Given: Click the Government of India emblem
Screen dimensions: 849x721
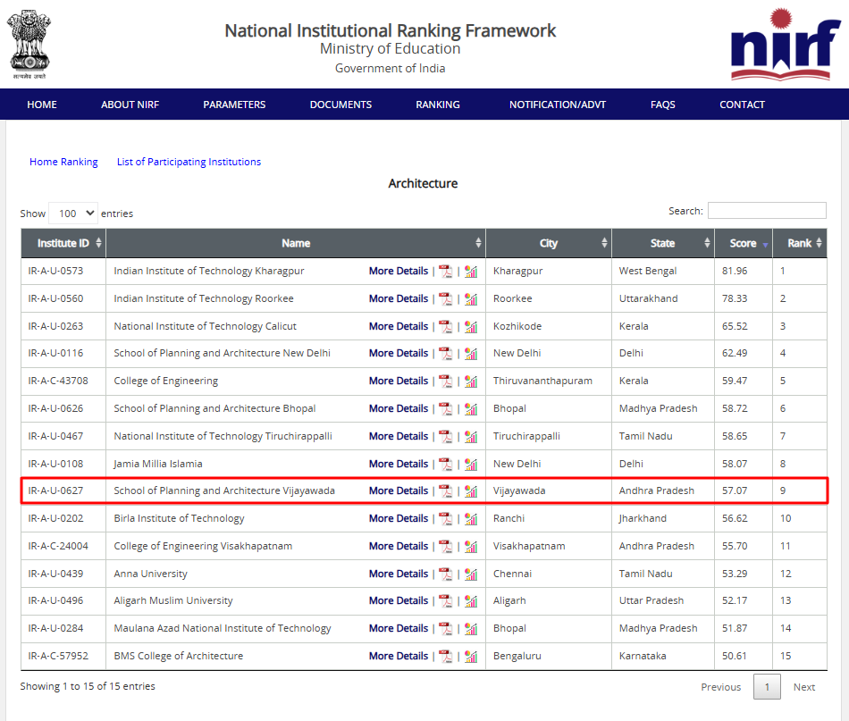Looking at the screenshot, I should coord(29,45).
